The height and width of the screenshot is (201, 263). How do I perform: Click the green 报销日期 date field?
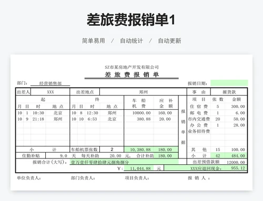coord(229,83)
